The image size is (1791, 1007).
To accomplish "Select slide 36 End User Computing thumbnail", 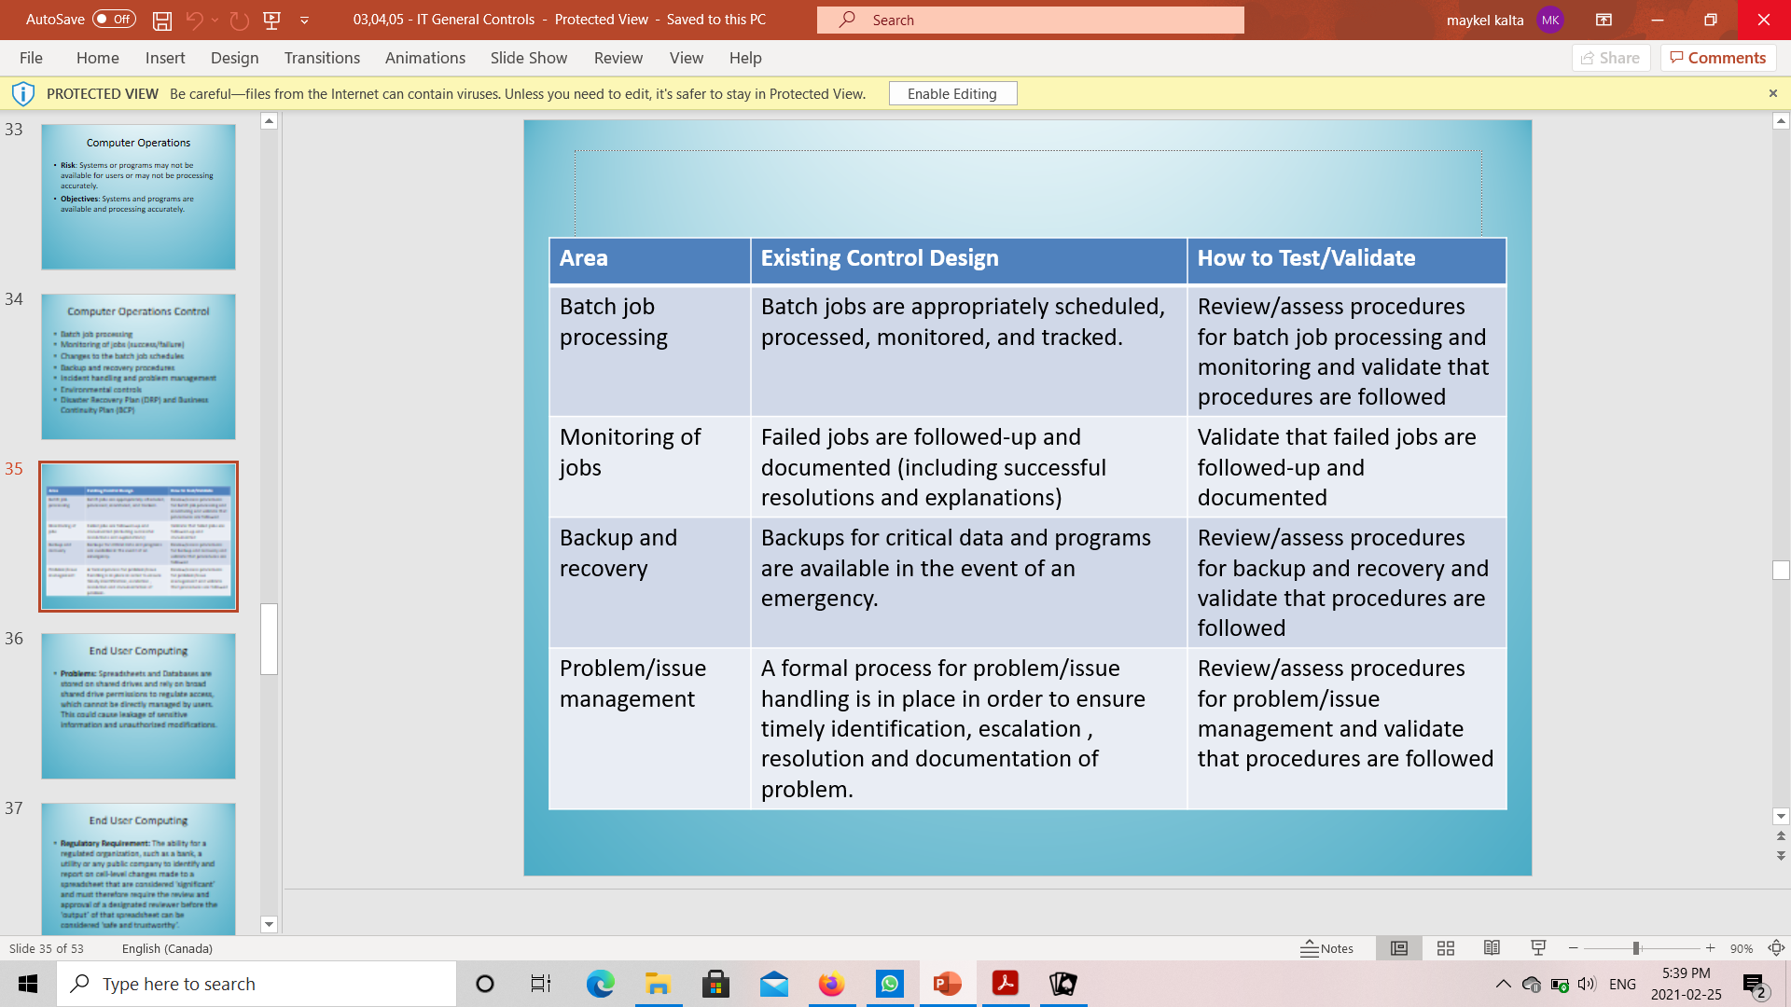I will tap(138, 706).
